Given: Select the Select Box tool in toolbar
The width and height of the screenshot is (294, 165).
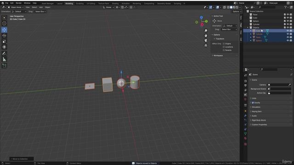Looking at the screenshot, I should point(4,18).
